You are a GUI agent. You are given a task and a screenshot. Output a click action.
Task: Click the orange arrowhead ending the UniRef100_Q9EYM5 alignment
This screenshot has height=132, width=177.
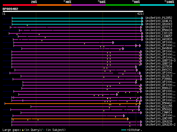[128, 119]
